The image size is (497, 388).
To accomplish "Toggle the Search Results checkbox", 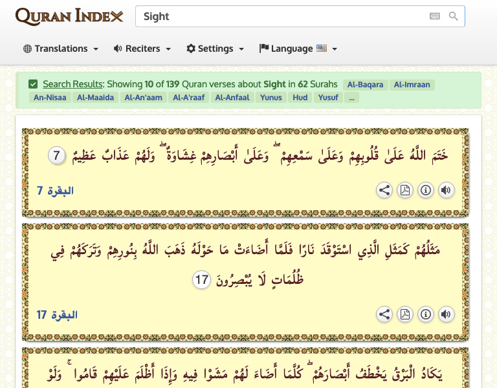I will click(x=33, y=84).
